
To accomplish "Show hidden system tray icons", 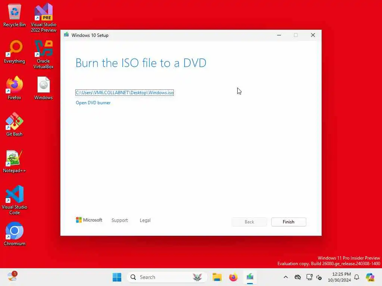I will pos(286,277).
